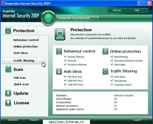Click the large Protection computer icon
This screenshot has height=124, width=153.
[x=60, y=34]
